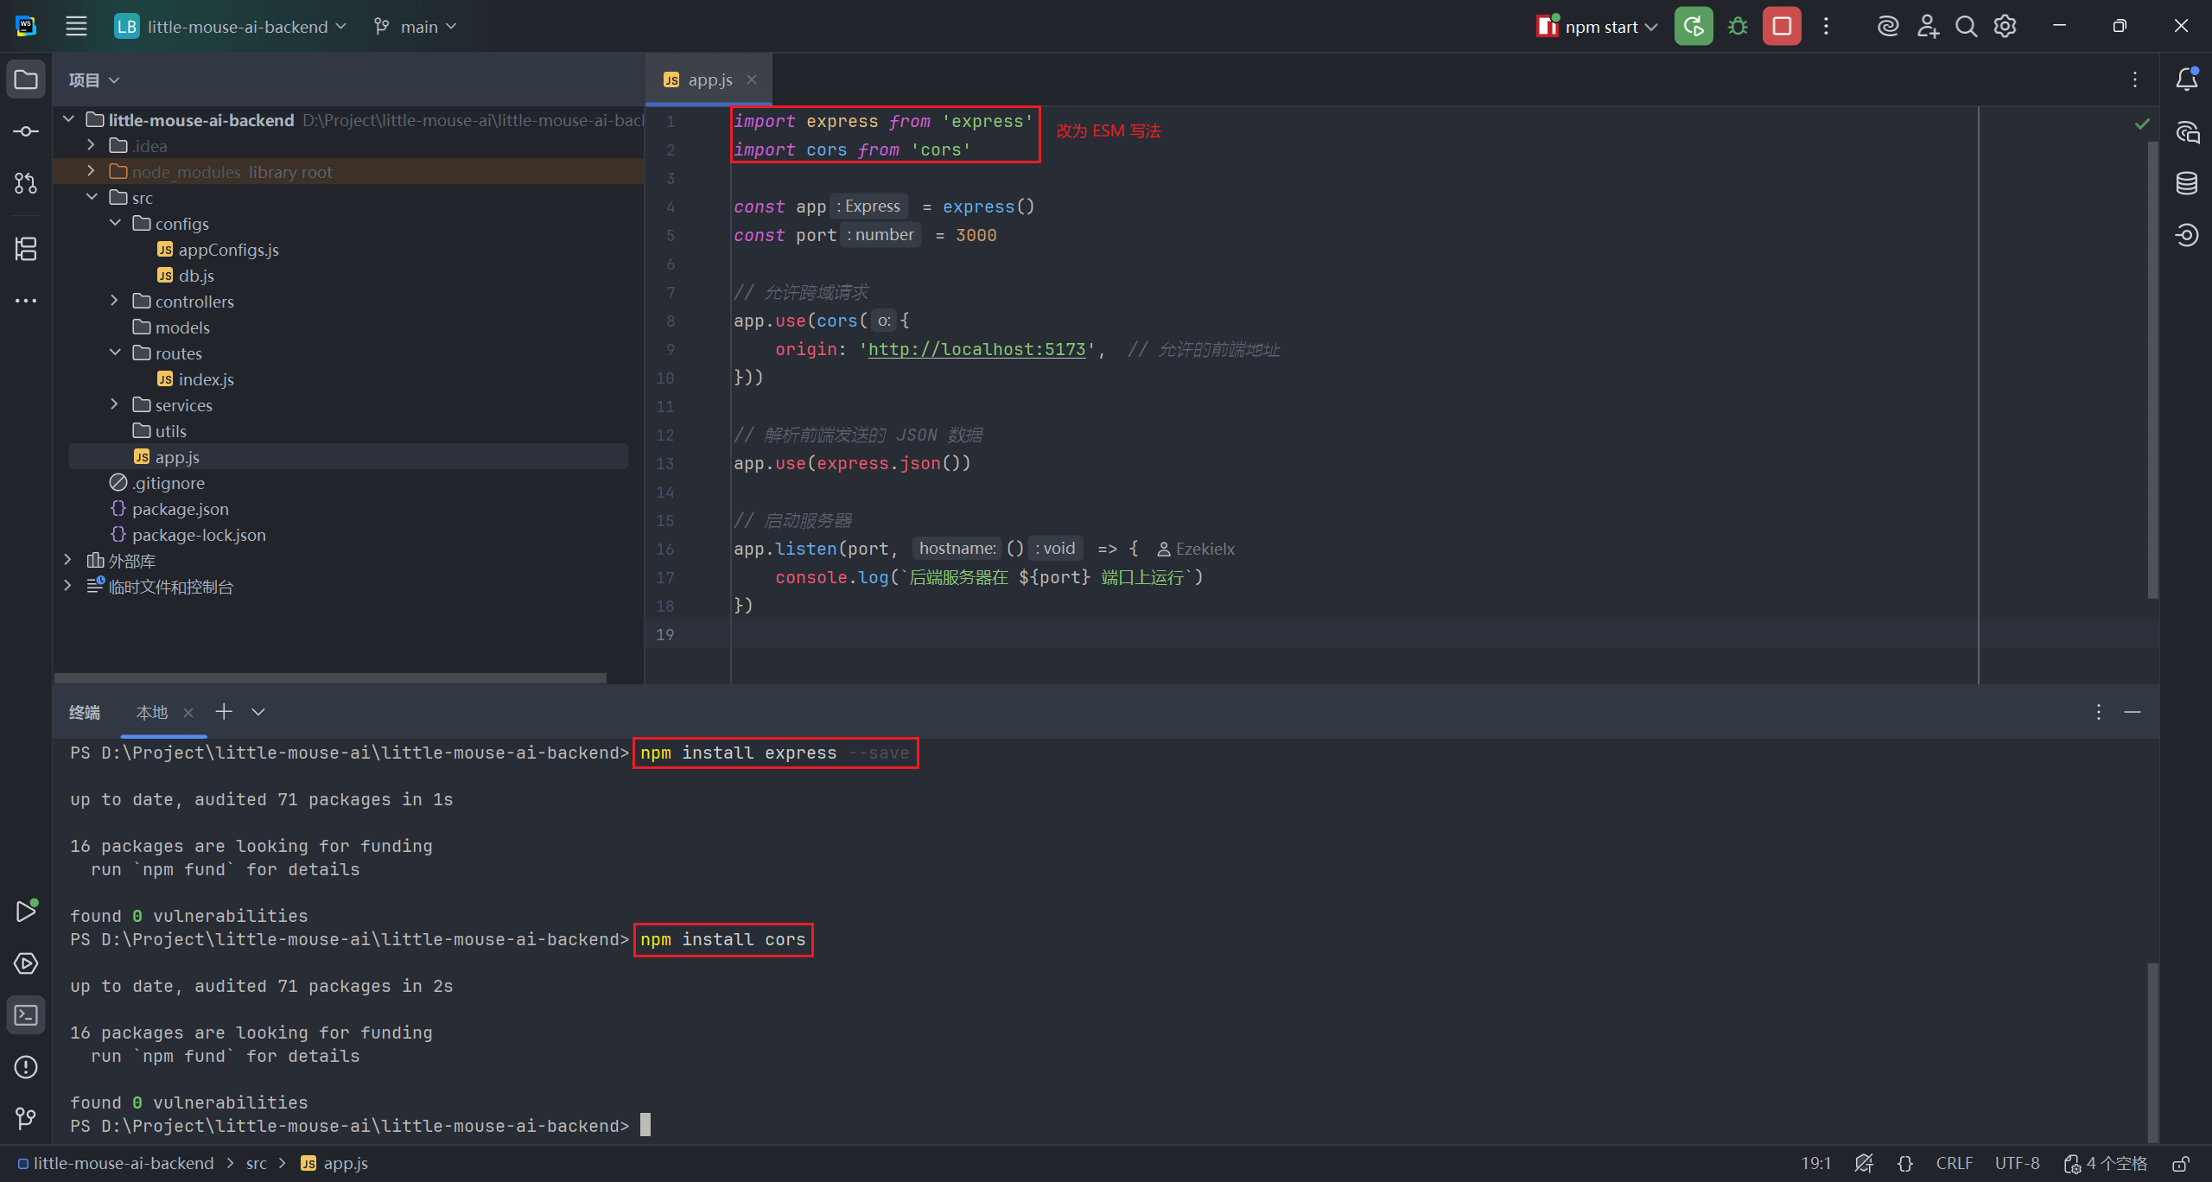Open package.json in project tree

click(x=180, y=509)
